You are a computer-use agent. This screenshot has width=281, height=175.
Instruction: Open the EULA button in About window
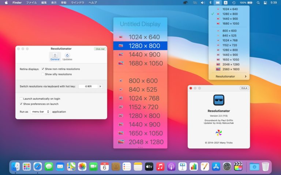(244, 88)
